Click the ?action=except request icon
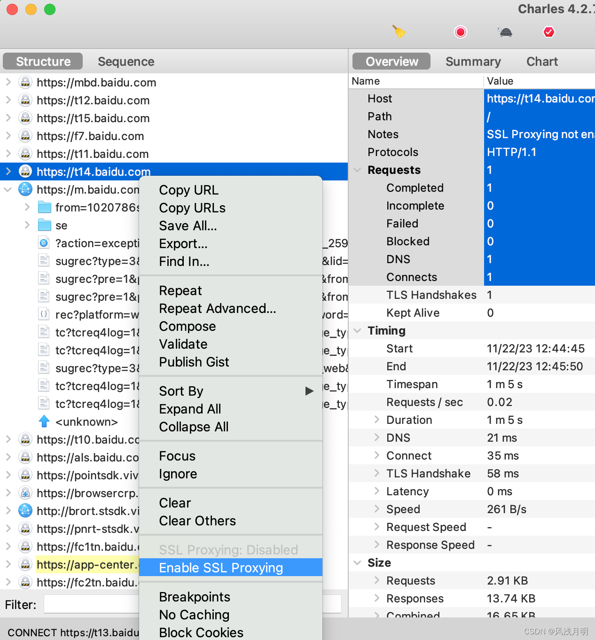 coord(44,243)
